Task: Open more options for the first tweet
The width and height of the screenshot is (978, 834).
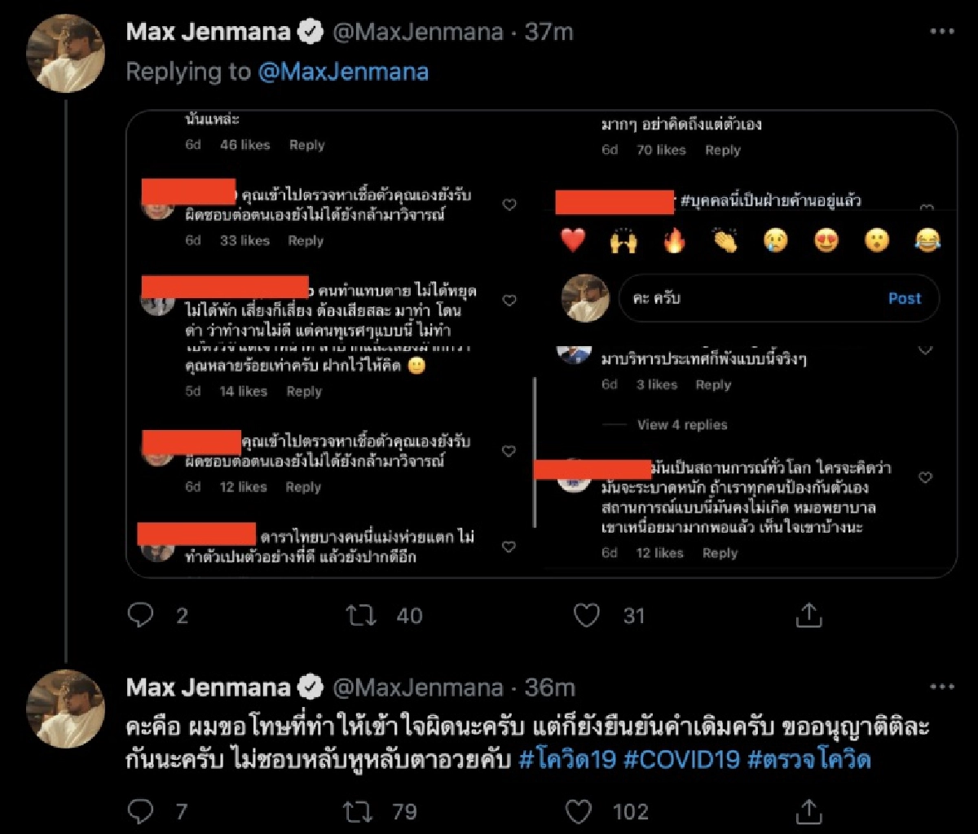Action: point(941,31)
